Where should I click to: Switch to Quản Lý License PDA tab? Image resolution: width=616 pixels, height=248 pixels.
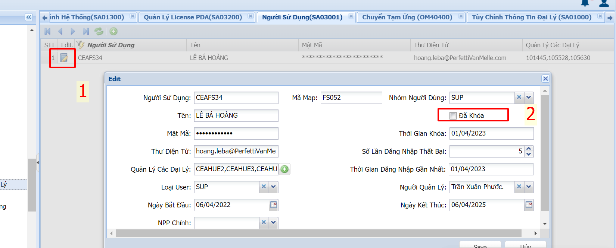pos(193,17)
